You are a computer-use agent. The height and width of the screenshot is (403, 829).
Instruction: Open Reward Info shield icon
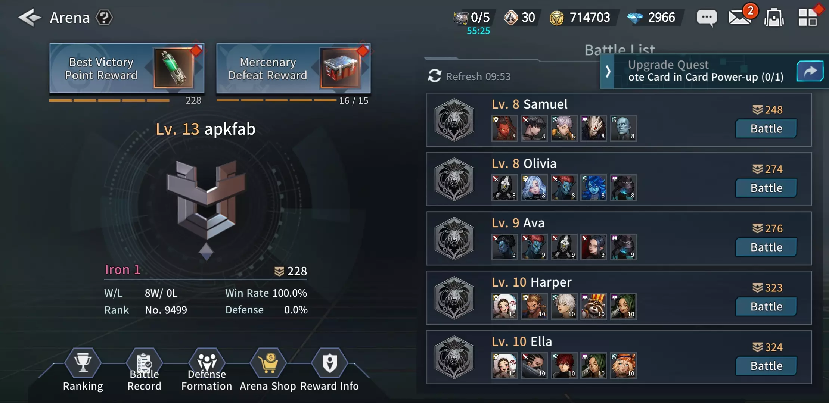point(330,363)
